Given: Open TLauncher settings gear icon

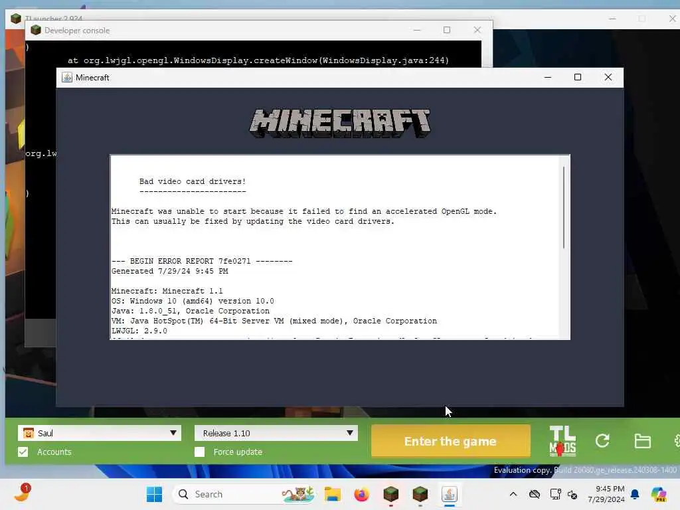Looking at the screenshot, I should (x=677, y=441).
